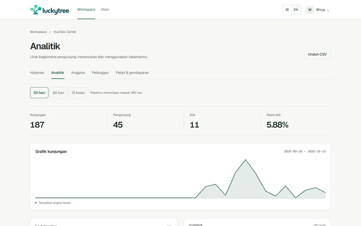
Task: Click the Grafik kunjungan heading
Action: tap(51, 151)
